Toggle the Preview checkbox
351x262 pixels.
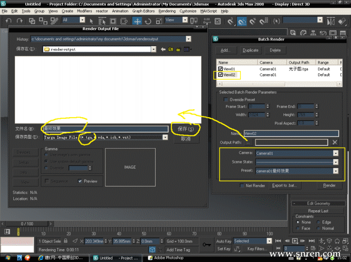[x=80, y=181]
